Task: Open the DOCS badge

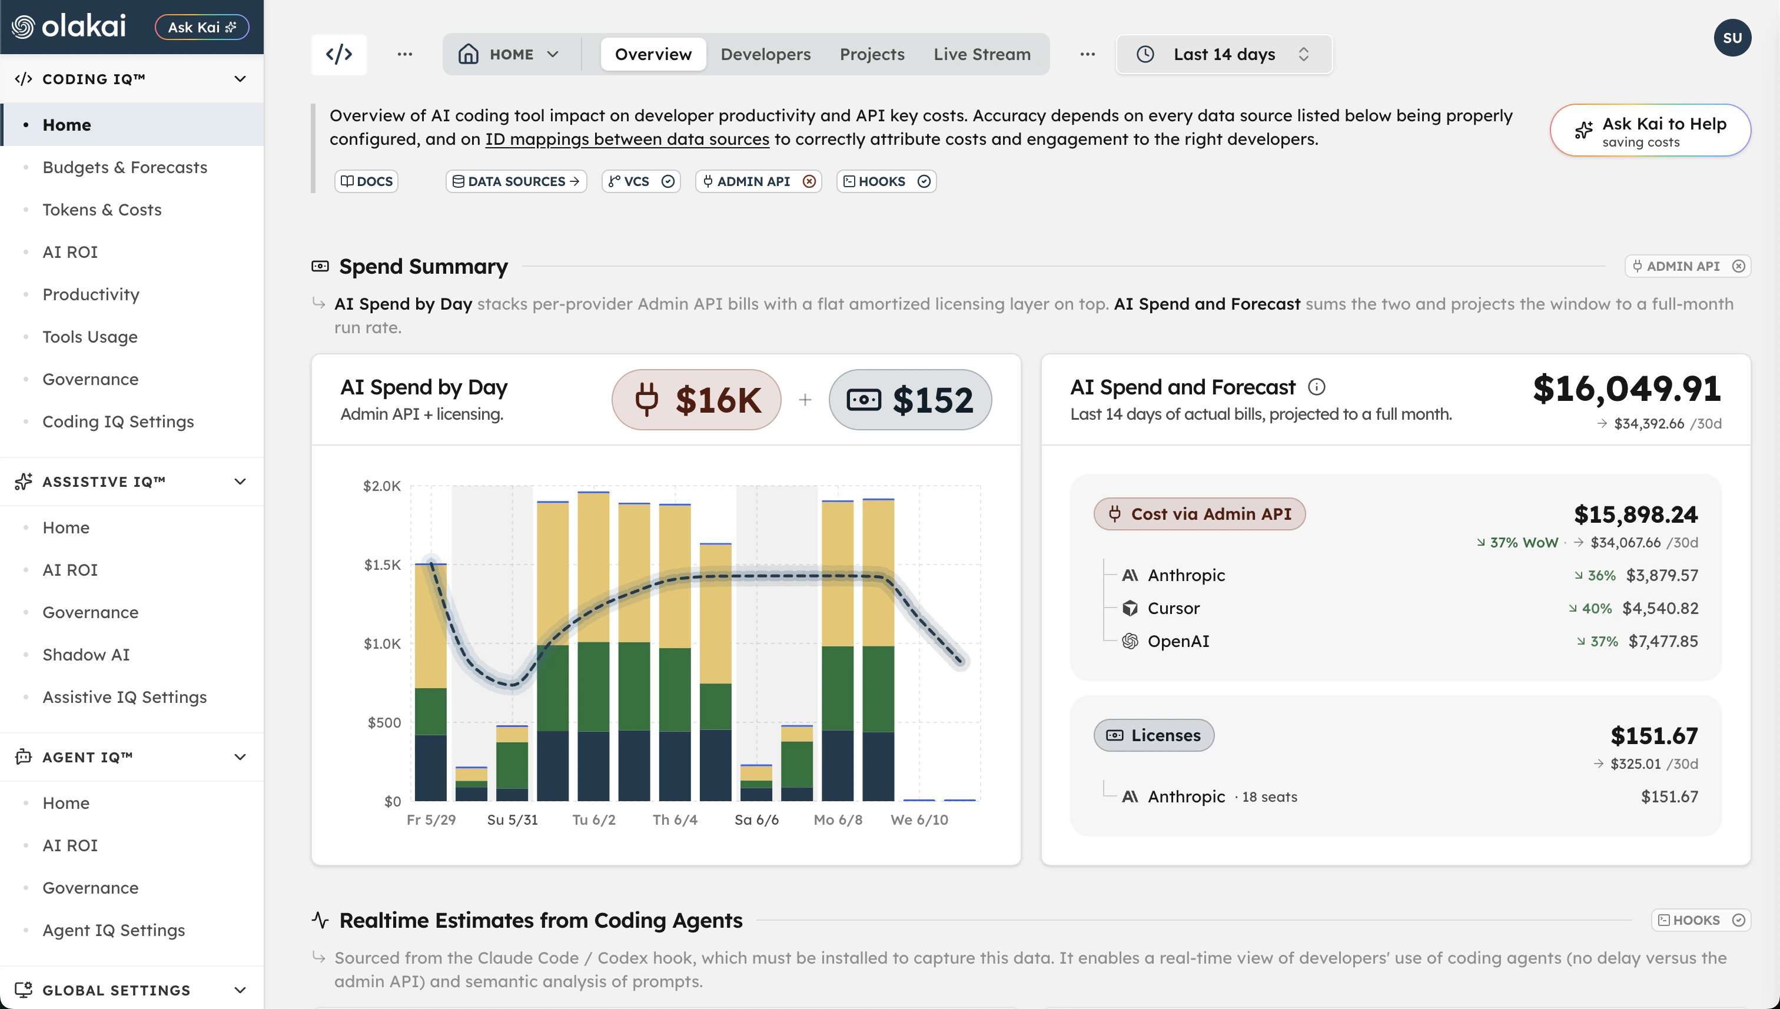Action: coord(366,181)
